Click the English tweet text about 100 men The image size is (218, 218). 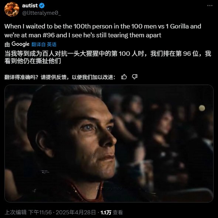(103, 31)
